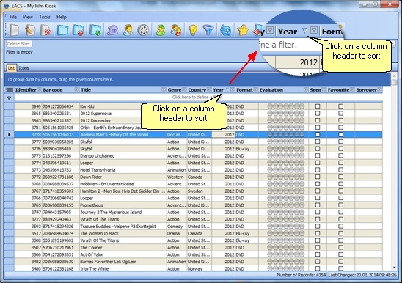Set evaluation rating circles for Looper 3774
The height and width of the screenshot is (283, 402).
tap(286, 163)
